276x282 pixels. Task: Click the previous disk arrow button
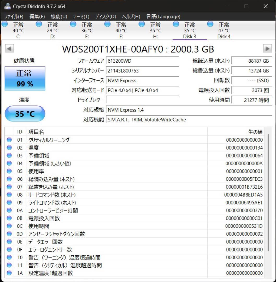tap(9, 49)
